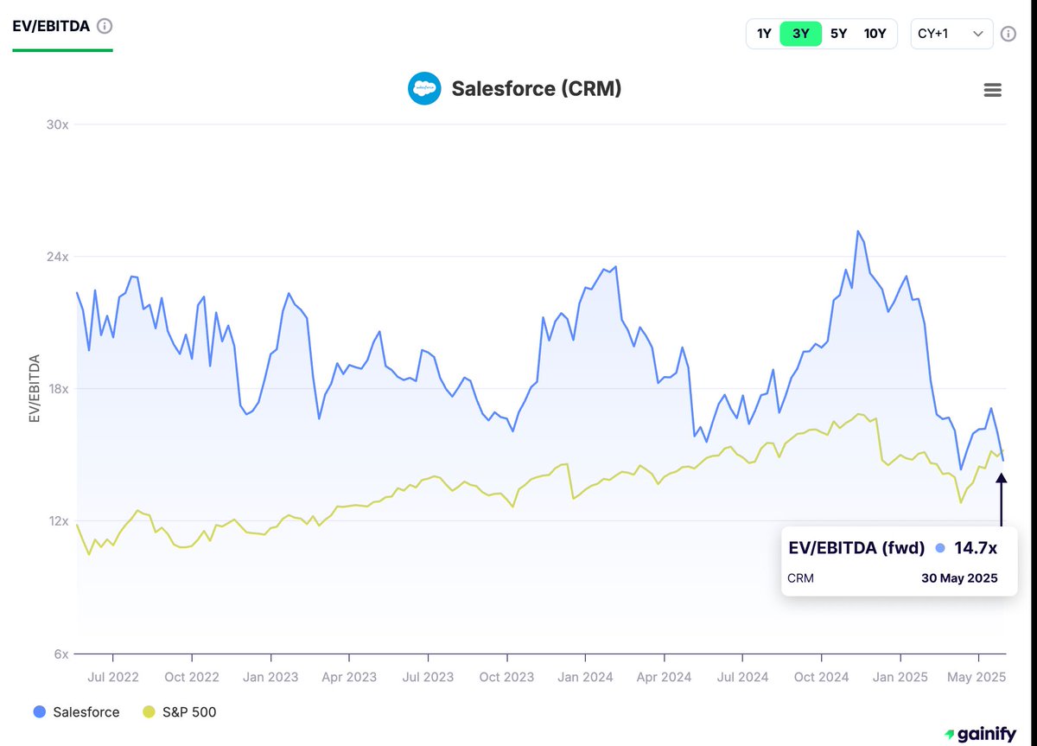Viewport: 1037px width, 746px height.
Task: Click the 30x y-axis label
Action: coord(57,124)
